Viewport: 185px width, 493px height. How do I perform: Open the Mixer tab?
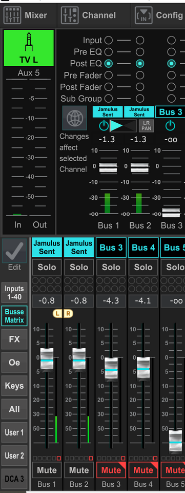tap(26, 15)
